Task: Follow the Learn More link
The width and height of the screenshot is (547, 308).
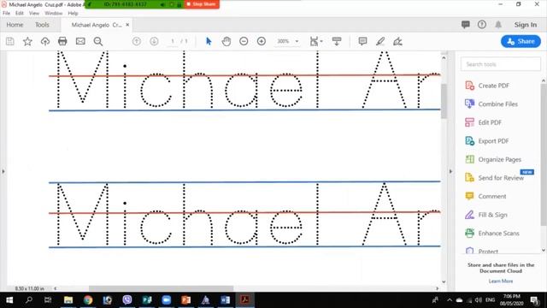Action: coord(501,281)
